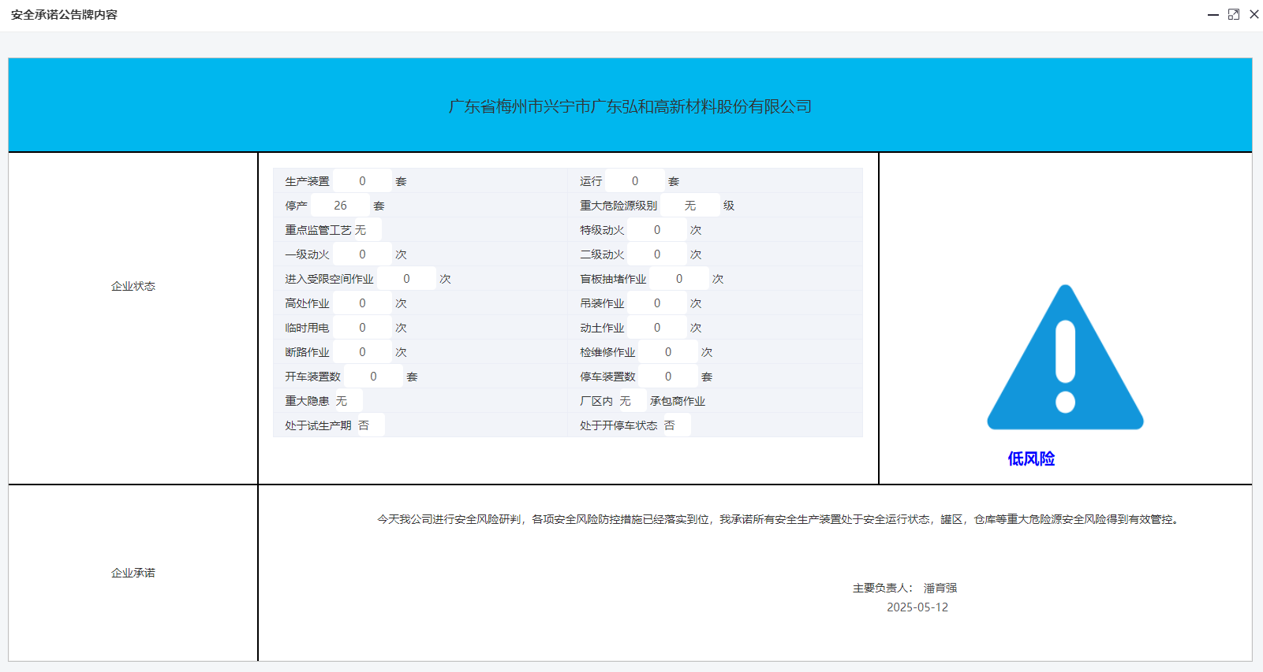Screen dimensions: 1263x672
Task: Click the blue warning triangle icon
Action: coord(1065,358)
